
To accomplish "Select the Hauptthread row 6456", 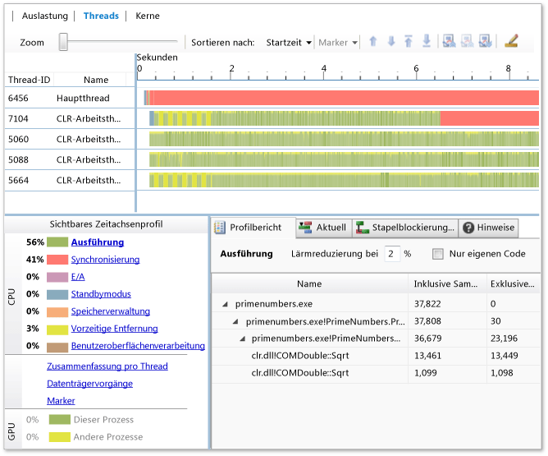I will click(x=69, y=98).
